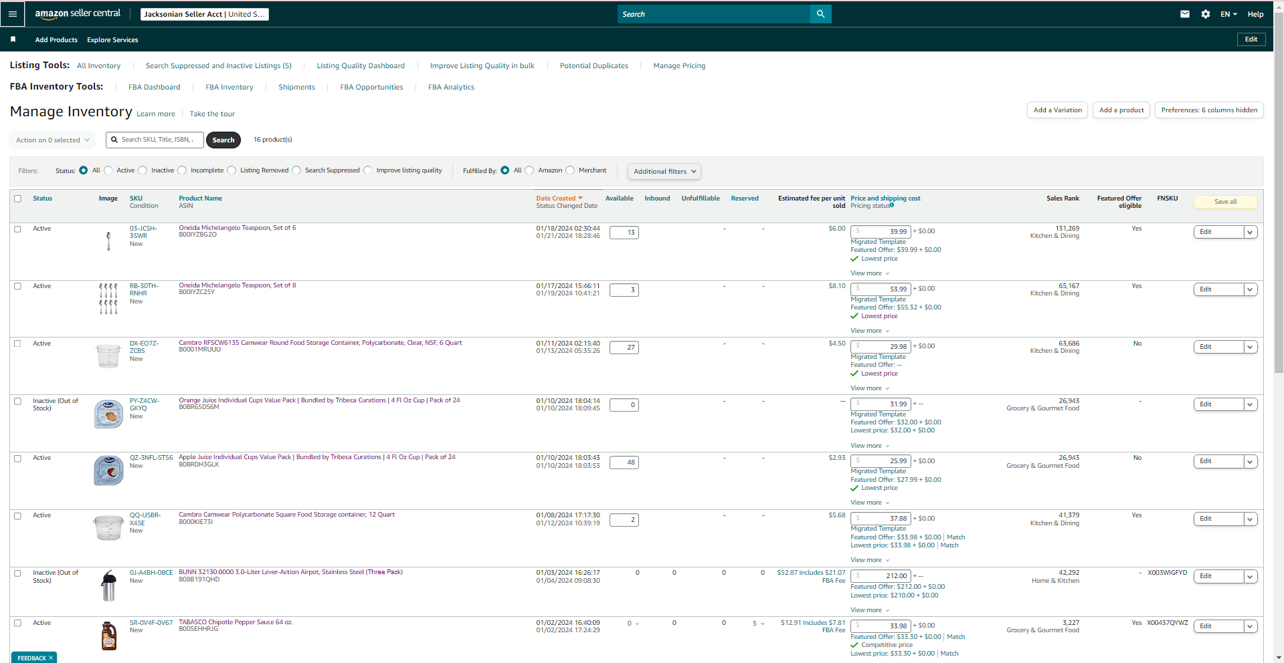Open Preferences: 6 columns hidden

(1209, 110)
